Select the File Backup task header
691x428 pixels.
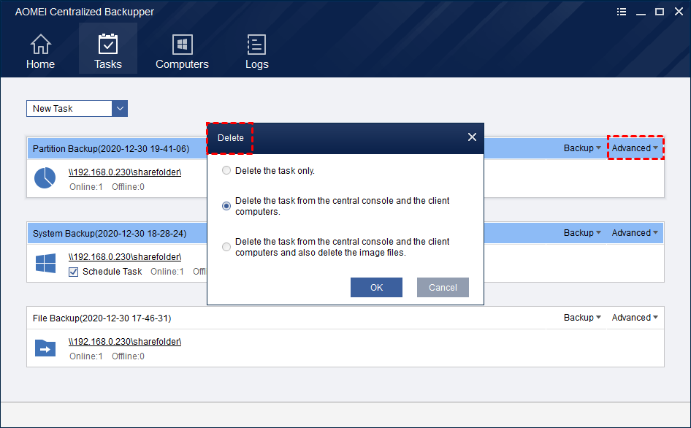click(x=102, y=318)
